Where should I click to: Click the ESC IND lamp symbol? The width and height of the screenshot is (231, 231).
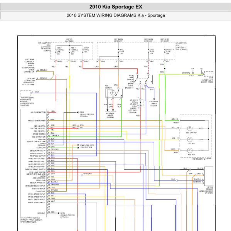190,139
